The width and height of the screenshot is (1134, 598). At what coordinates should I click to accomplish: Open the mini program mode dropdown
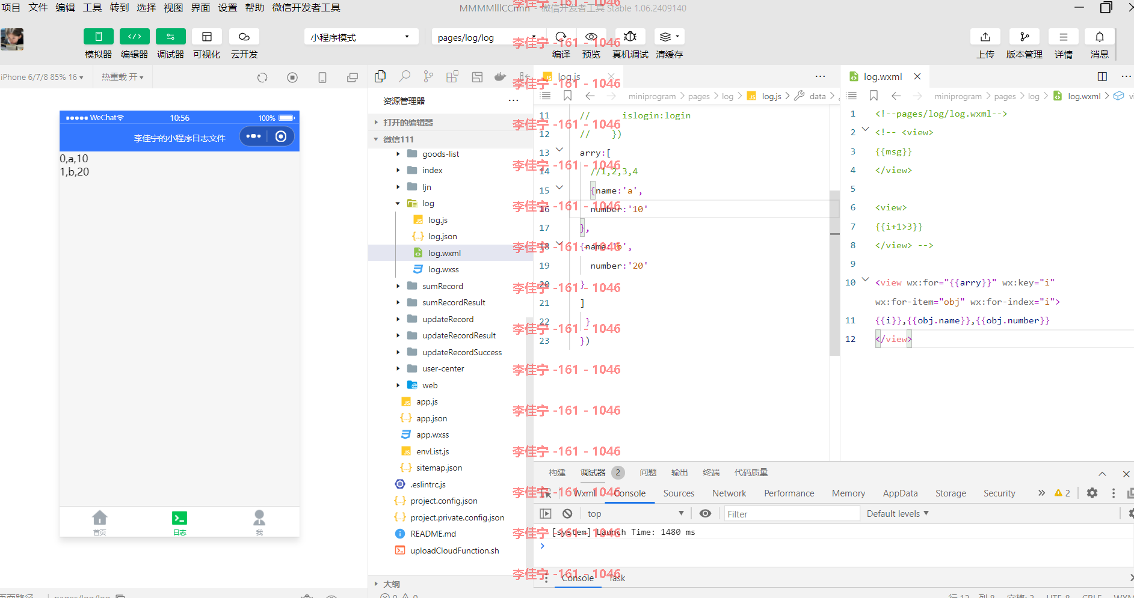[361, 37]
